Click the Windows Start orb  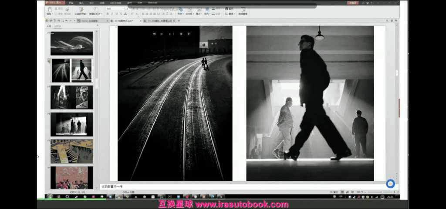click(x=50, y=196)
